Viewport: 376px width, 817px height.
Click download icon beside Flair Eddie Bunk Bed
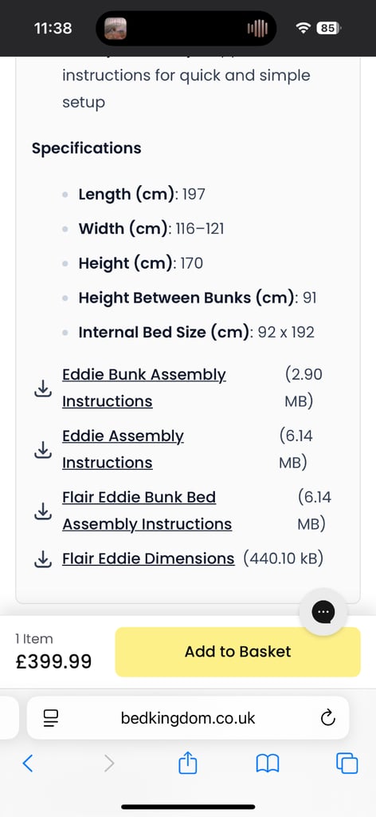43,511
